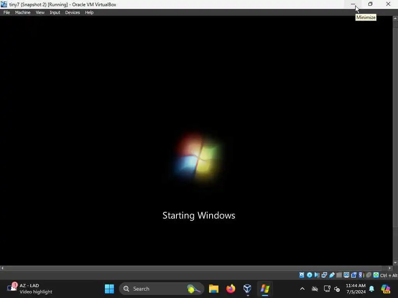
Task: Click the recording indicator icon
Action: tap(354, 275)
